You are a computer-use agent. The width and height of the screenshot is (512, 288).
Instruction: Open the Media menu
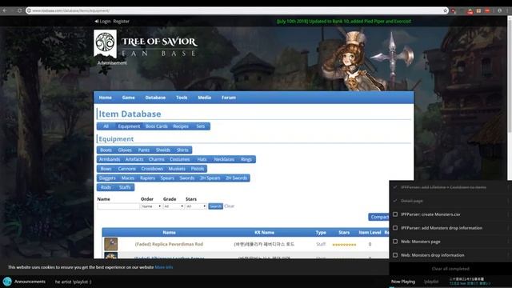click(205, 98)
